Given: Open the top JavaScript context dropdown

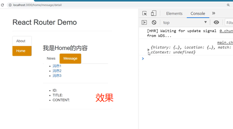Looking at the screenshot, I should 185,23.
